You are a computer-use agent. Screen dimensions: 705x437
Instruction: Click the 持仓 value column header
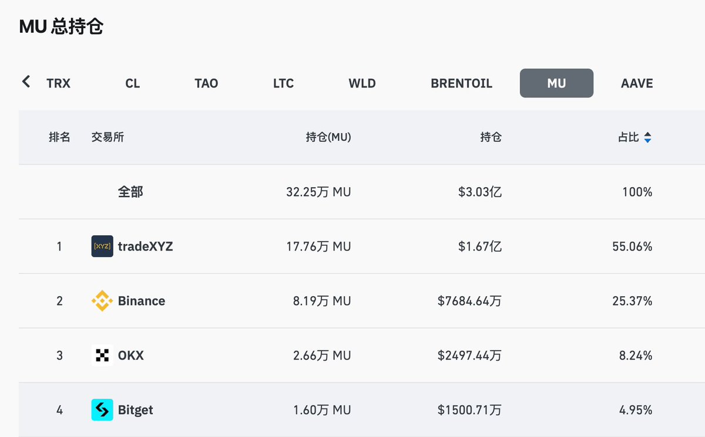[x=491, y=137]
